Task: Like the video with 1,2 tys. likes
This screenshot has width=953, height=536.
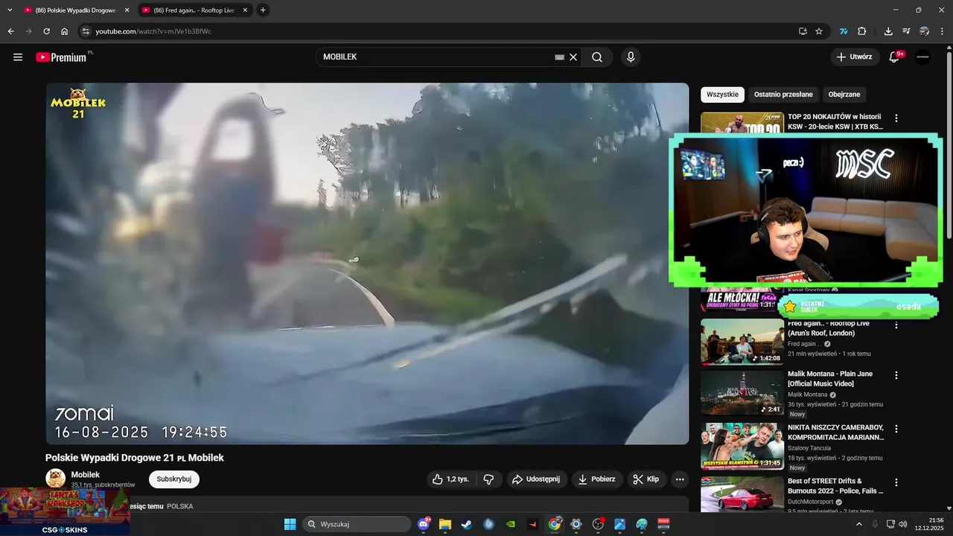Action: 450,479
